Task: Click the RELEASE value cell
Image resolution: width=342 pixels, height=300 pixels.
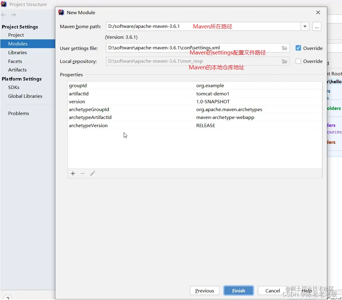Action: (x=206, y=126)
